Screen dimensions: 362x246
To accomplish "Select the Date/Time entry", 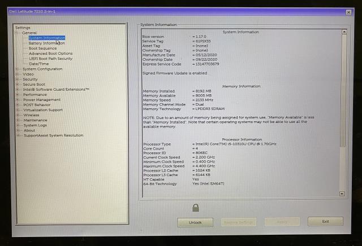I will [39, 64].
